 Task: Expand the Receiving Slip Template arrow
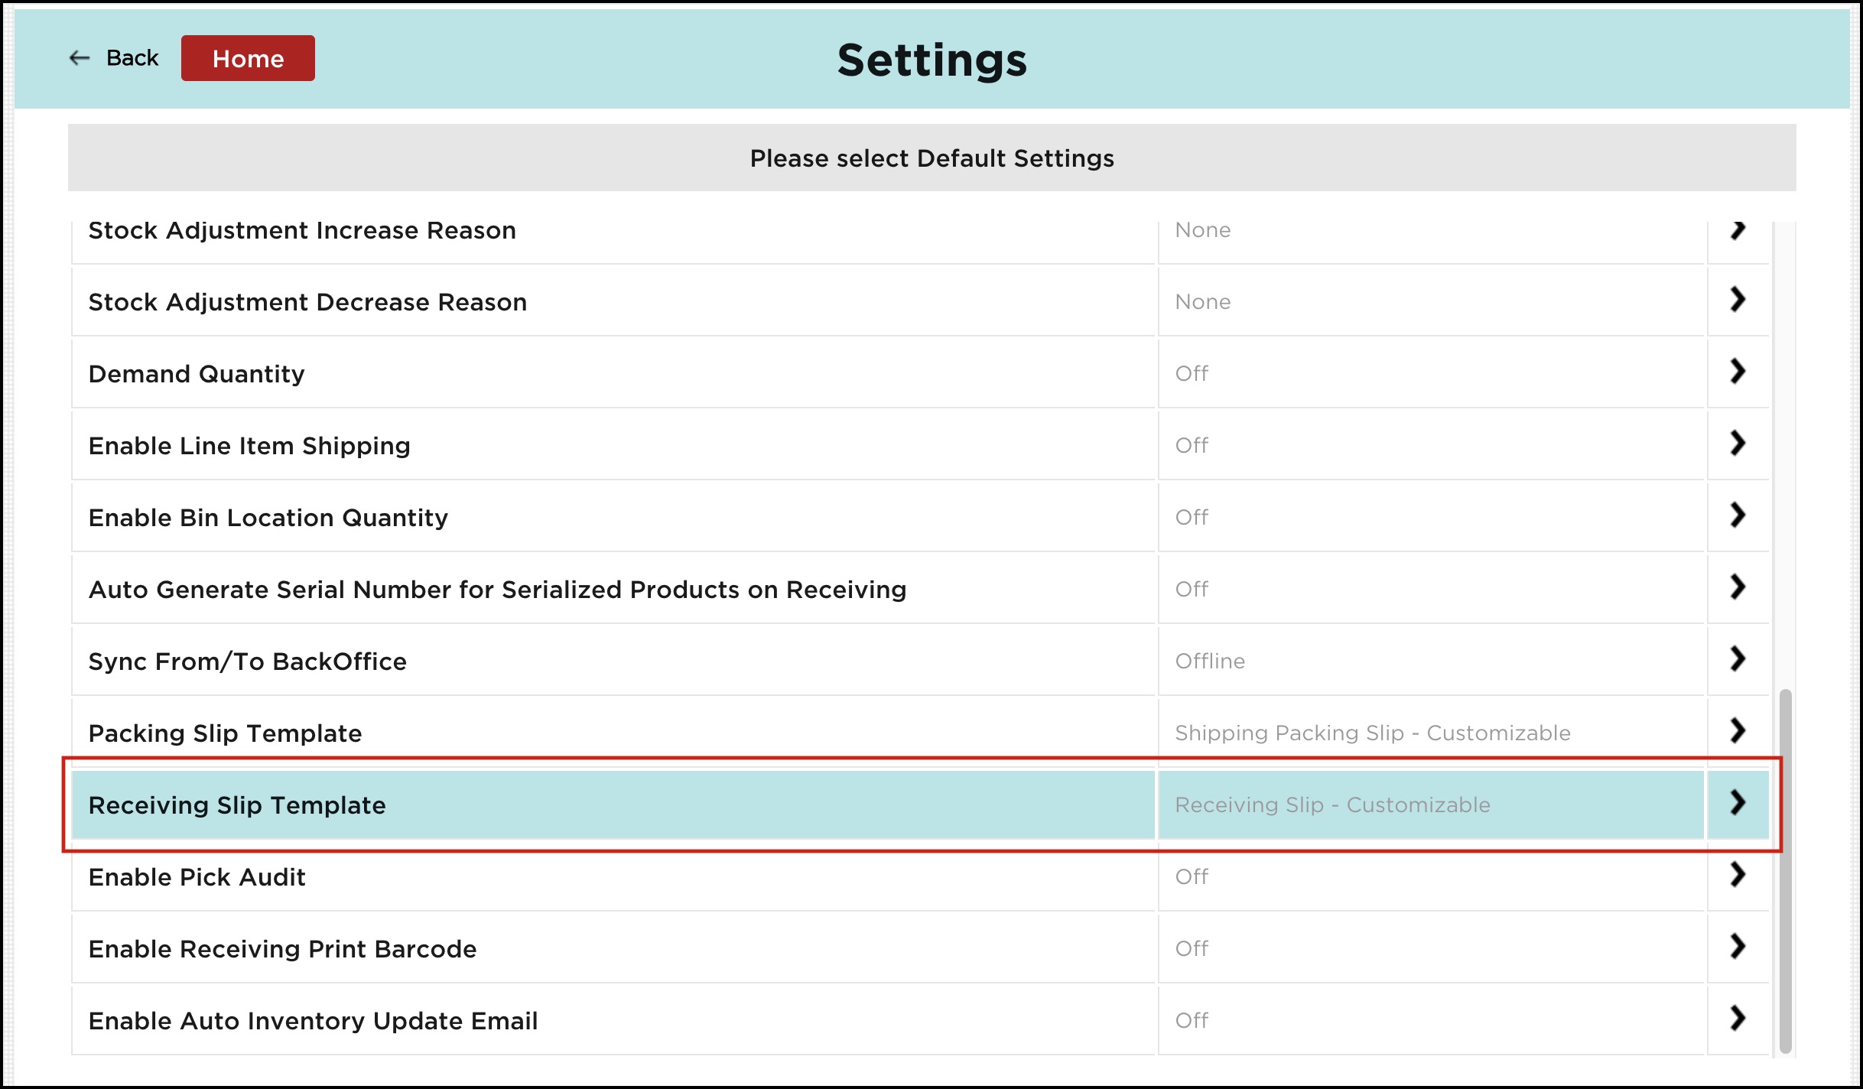click(1738, 804)
